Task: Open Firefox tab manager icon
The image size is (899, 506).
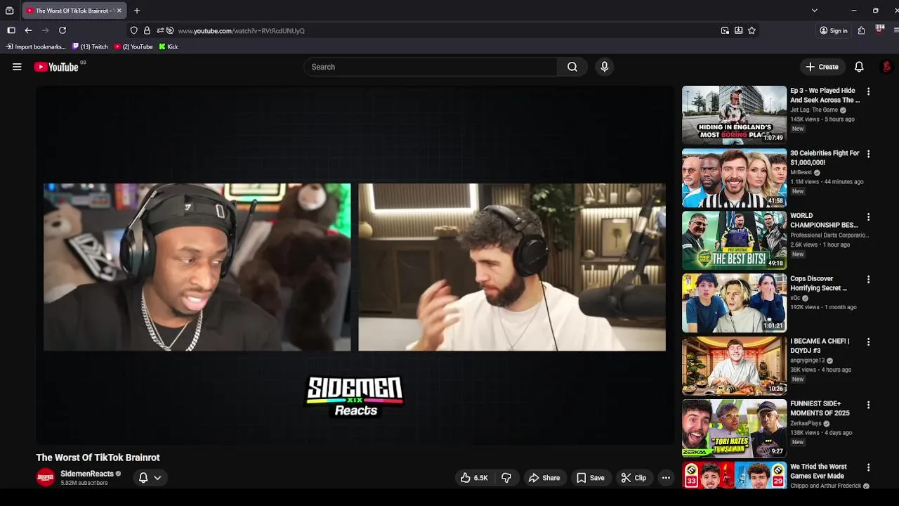Action: pyautogui.click(x=9, y=11)
